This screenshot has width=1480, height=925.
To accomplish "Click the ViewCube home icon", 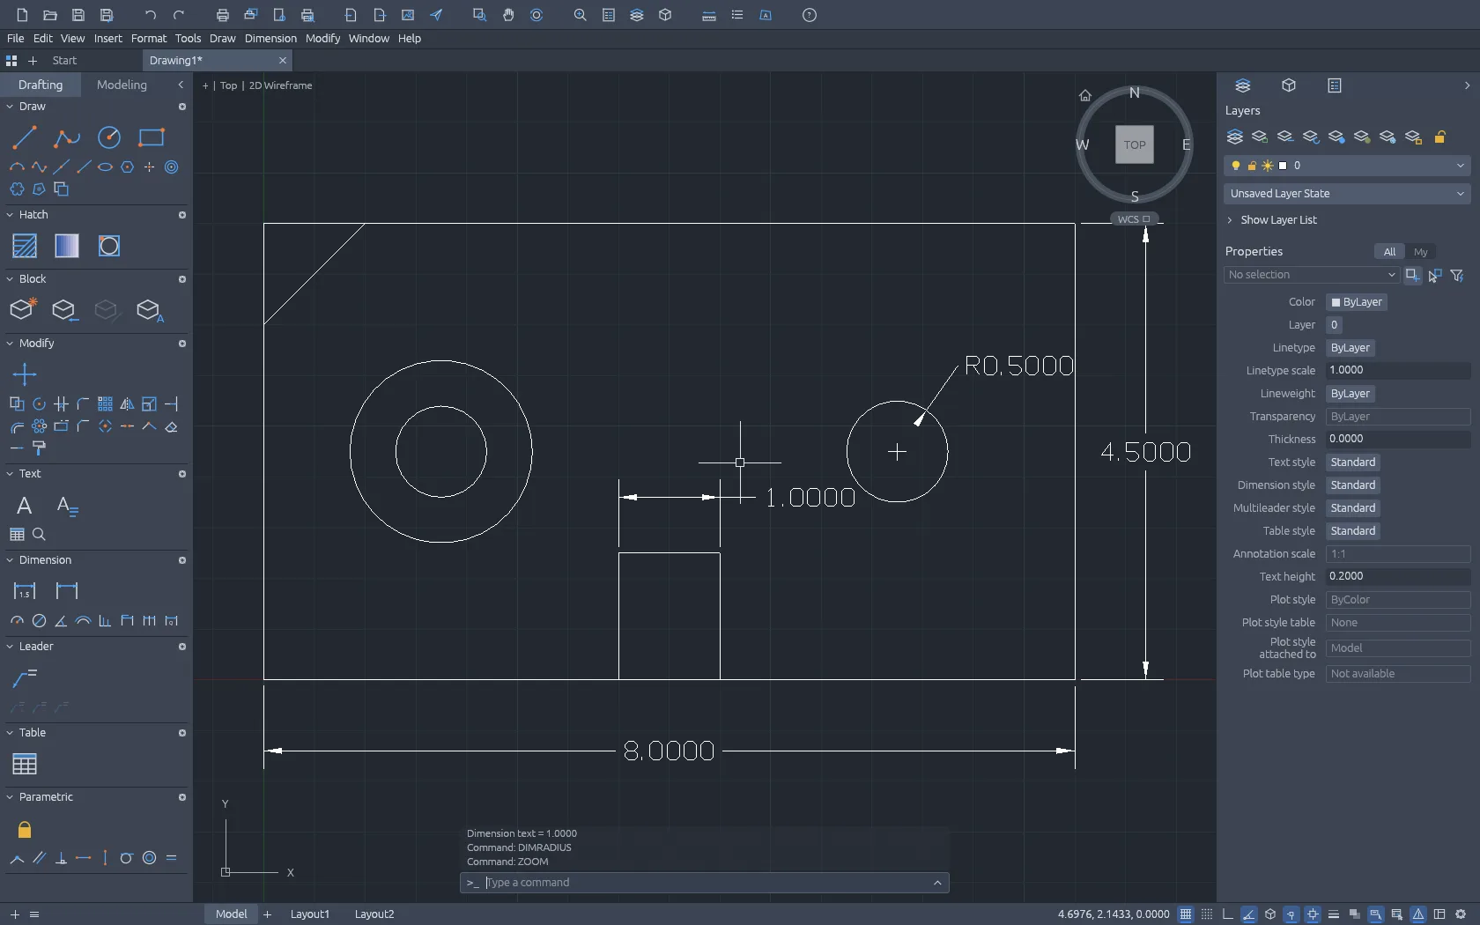I will (x=1085, y=95).
